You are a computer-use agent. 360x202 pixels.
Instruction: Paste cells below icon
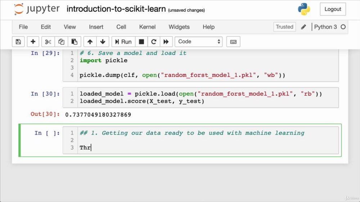[x=74, y=42]
